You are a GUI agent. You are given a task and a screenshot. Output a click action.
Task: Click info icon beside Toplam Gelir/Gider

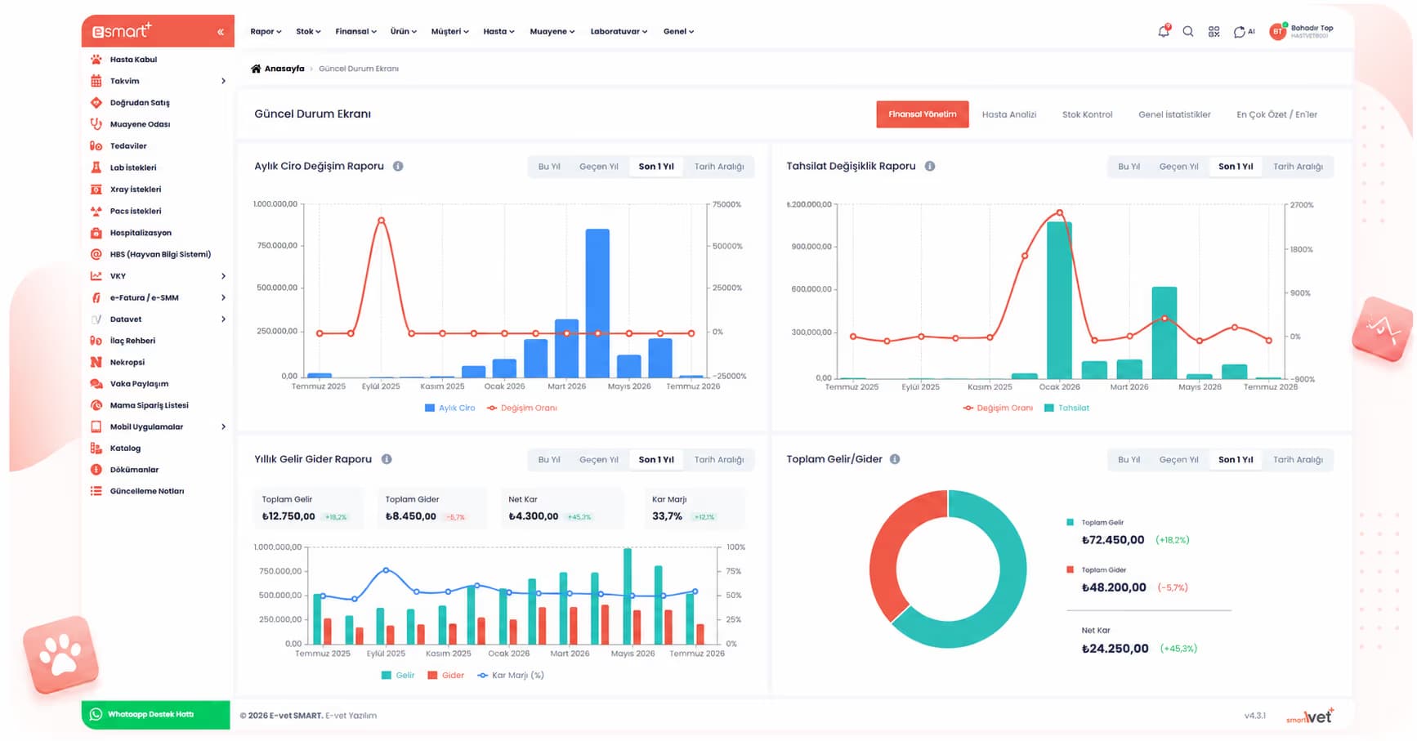click(895, 459)
